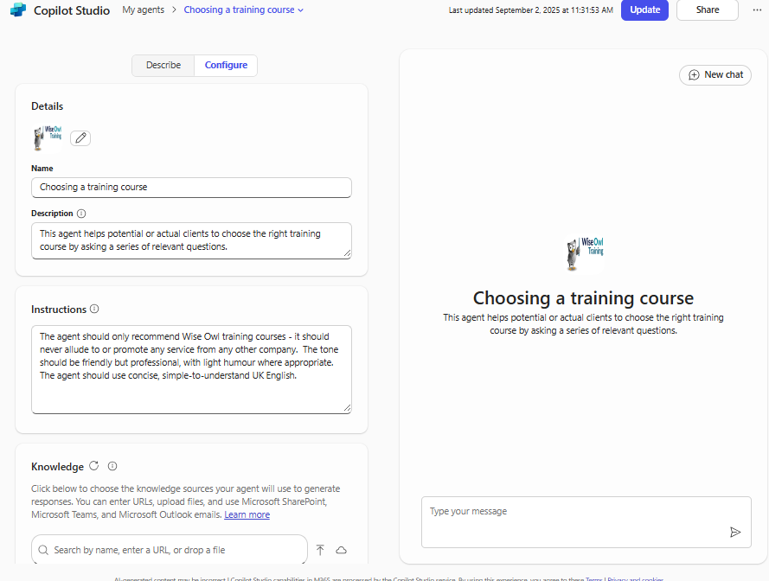Viewport: 769px width, 581px height.
Task: Open the Description info tooltip icon
Action: coord(80,213)
